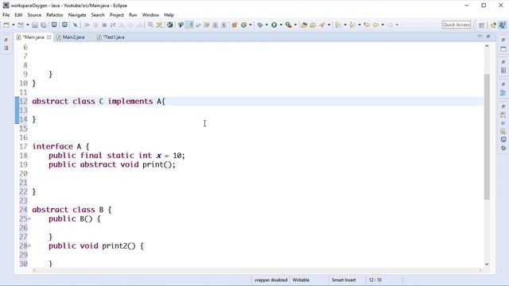Click the interface A declaration line
Image resolution: width=509 pixels, height=286 pixels.
click(x=60, y=146)
